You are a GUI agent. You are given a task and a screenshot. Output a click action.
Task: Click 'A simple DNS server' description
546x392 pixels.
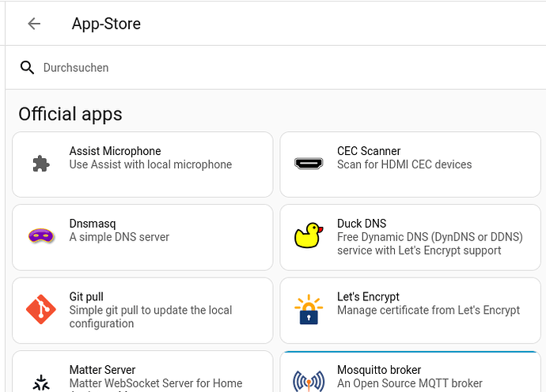pos(119,237)
